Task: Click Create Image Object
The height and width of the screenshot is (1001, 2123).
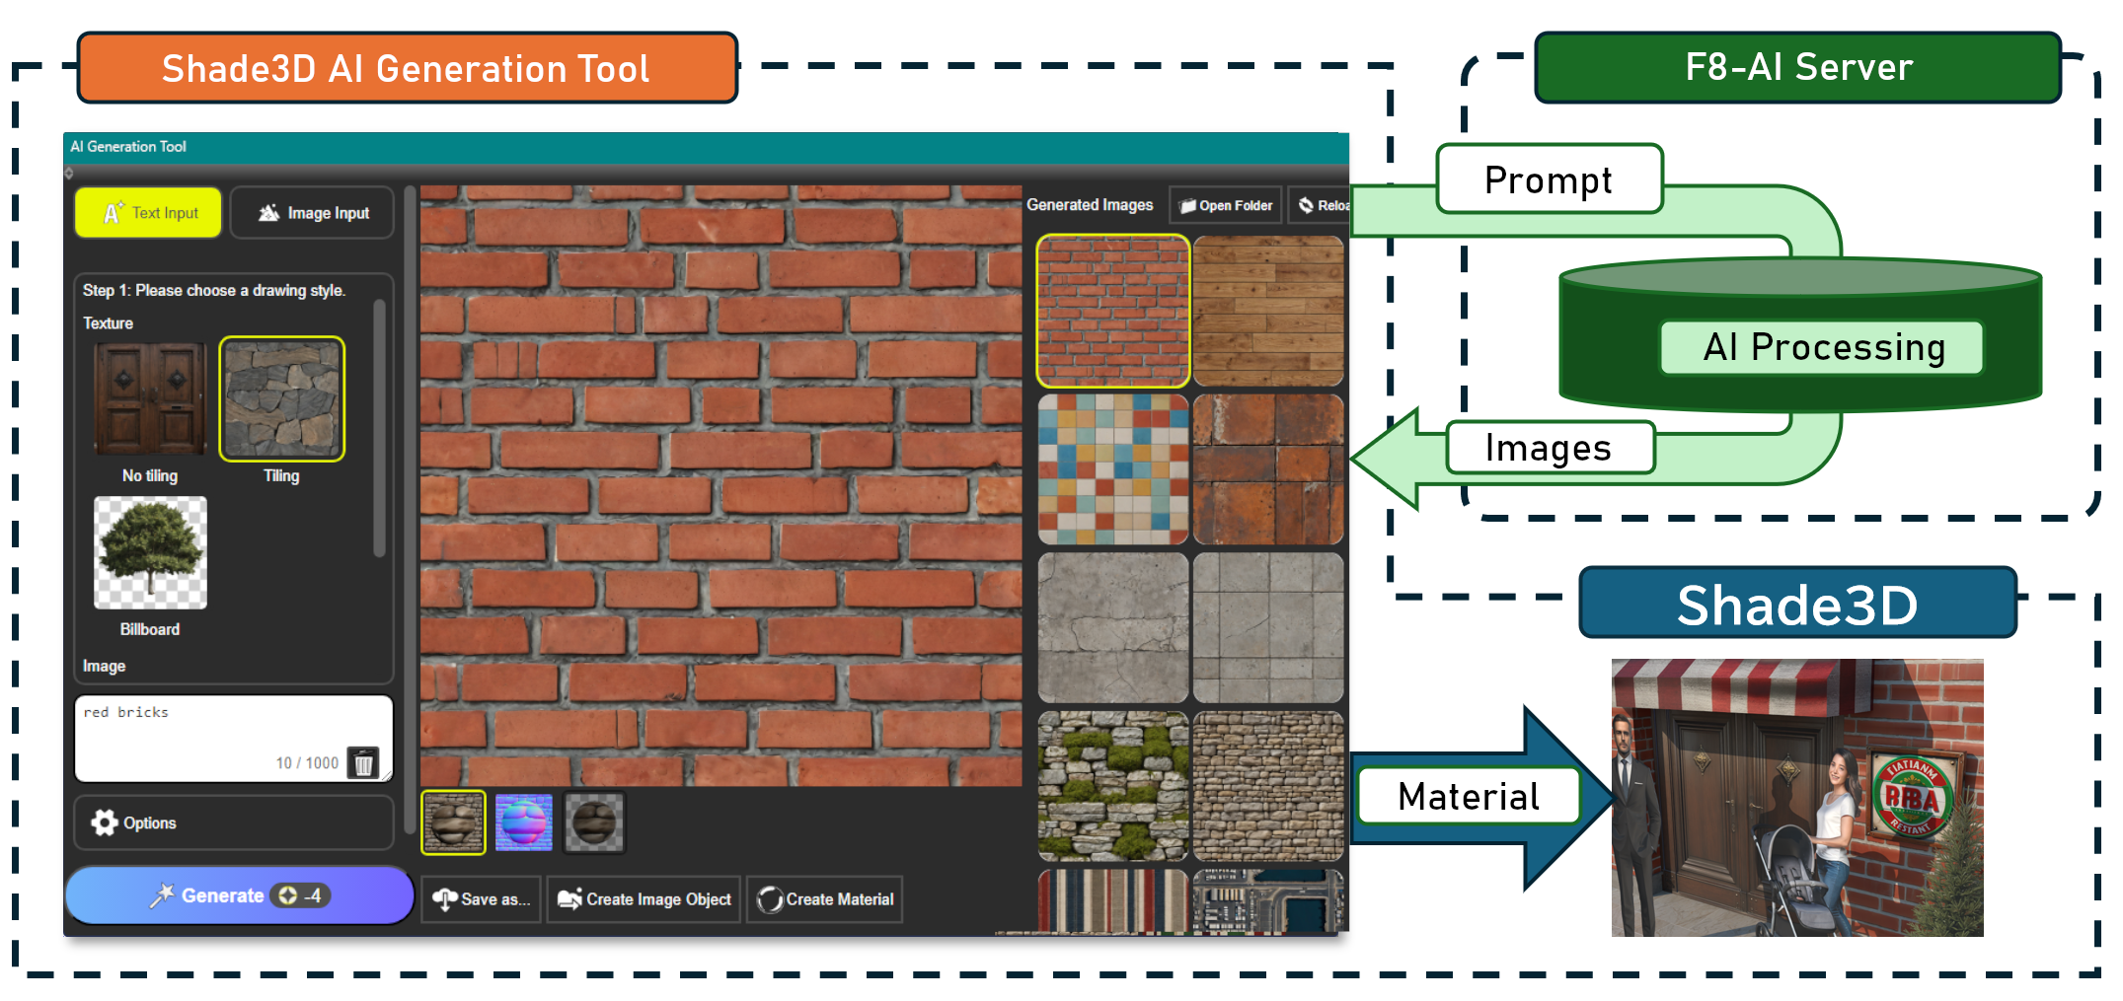Action: click(x=644, y=899)
